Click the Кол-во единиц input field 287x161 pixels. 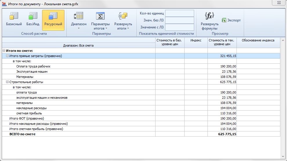click(x=179, y=13)
